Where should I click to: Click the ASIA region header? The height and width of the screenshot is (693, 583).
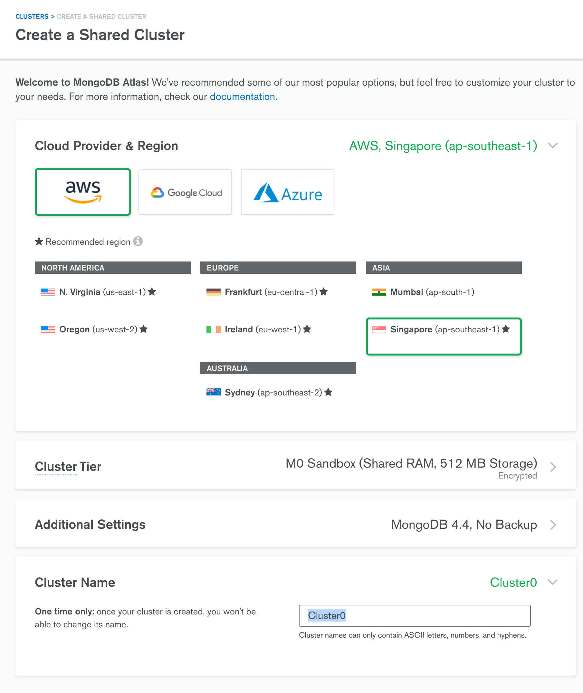pos(444,268)
